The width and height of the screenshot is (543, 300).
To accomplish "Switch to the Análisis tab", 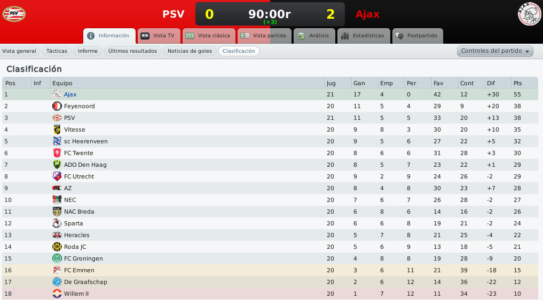I will pyautogui.click(x=314, y=36).
